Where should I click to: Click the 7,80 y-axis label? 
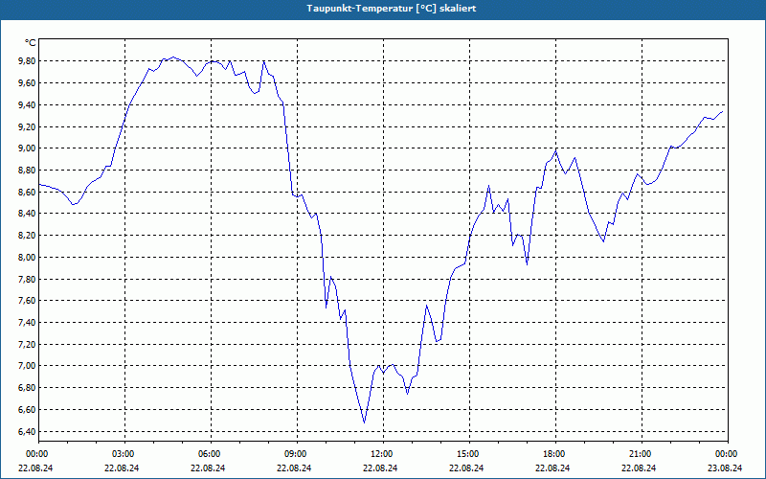coord(28,279)
